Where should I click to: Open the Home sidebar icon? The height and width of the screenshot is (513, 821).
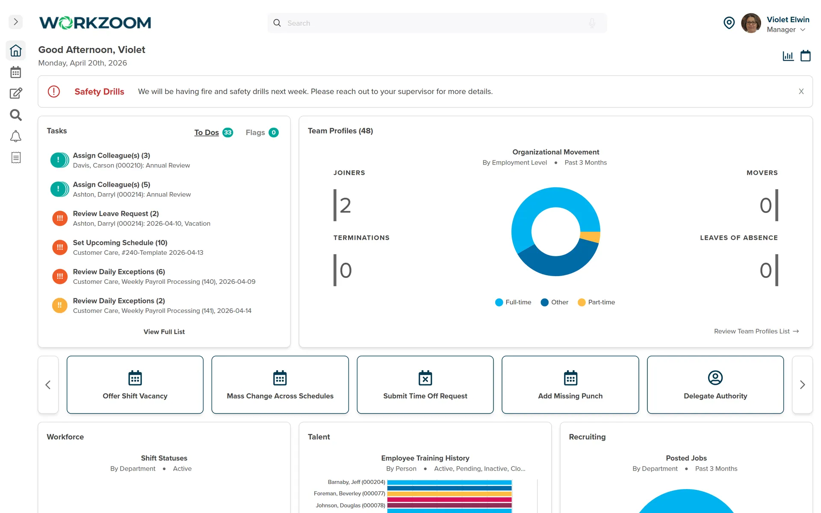(x=16, y=50)
